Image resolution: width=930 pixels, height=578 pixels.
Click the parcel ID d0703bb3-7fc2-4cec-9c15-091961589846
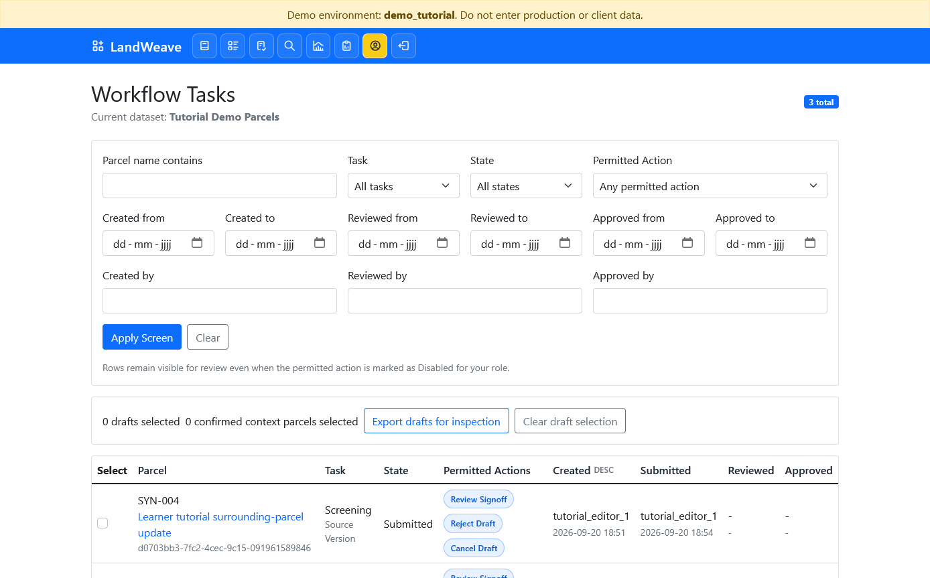[x=224, y=548]
